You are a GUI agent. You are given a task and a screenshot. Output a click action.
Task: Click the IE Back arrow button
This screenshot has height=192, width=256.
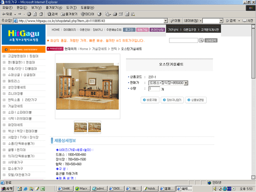click(7, 14)
